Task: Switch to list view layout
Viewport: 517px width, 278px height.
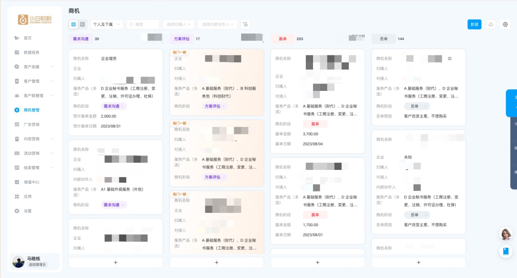Action: [81, 24]
